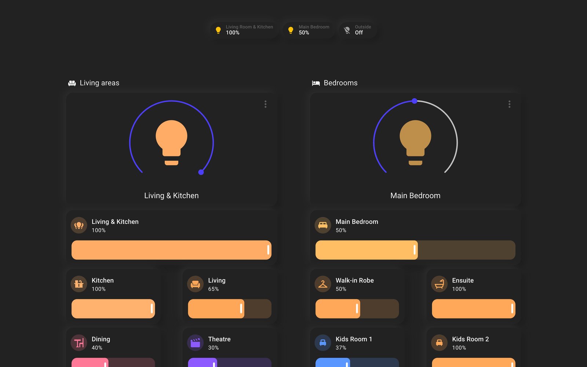Viewport: 587px width, 367px height.
Task: Adjust the Living 65% brightness slider
Action: [230, 309]
